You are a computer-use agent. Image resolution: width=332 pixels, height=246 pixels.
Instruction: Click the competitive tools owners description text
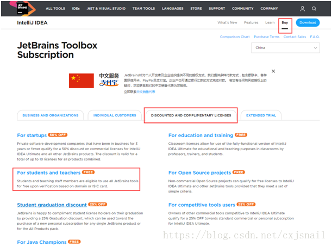tap(231, 218)
